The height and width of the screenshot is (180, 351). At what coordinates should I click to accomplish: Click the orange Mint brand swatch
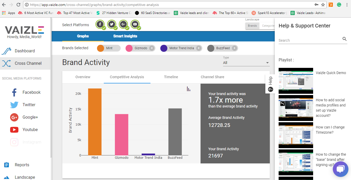[100, 48]
